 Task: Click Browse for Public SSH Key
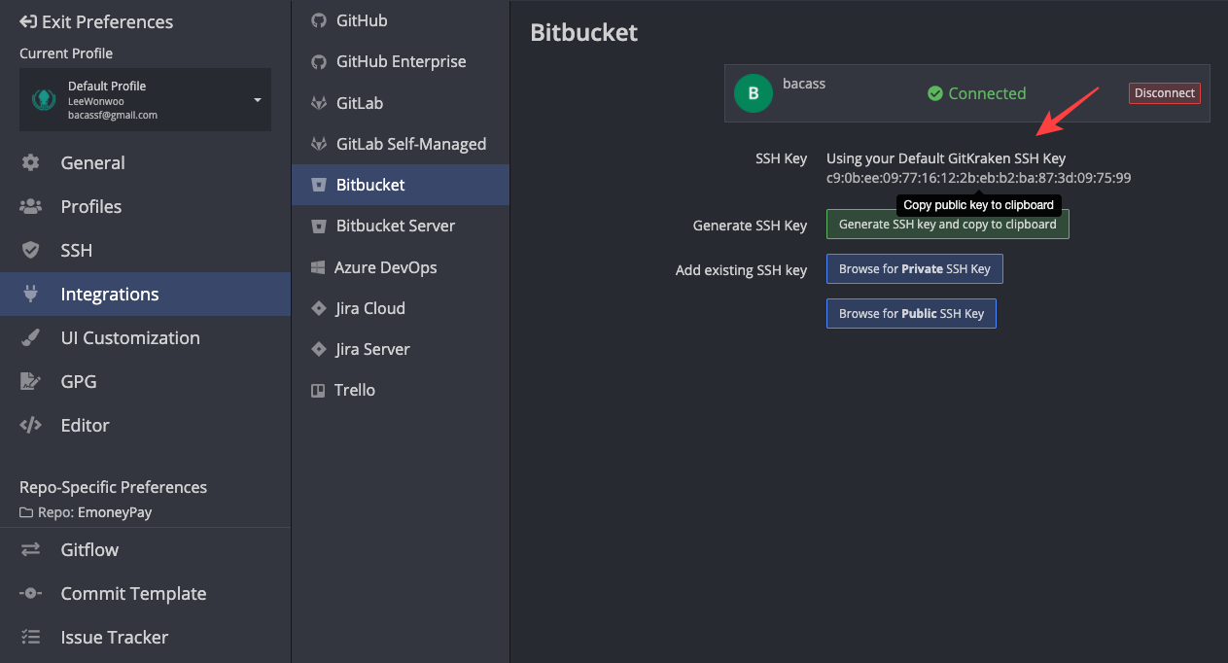[911, 314]
